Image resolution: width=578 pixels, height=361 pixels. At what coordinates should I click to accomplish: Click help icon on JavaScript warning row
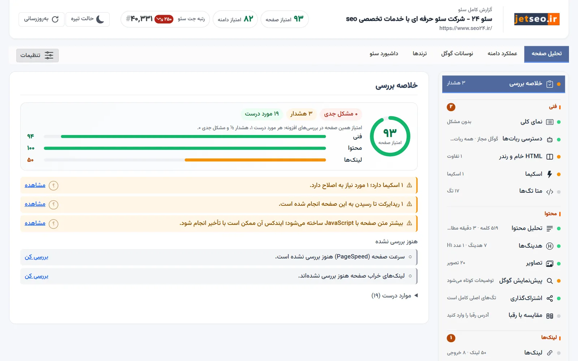point(53,223)
